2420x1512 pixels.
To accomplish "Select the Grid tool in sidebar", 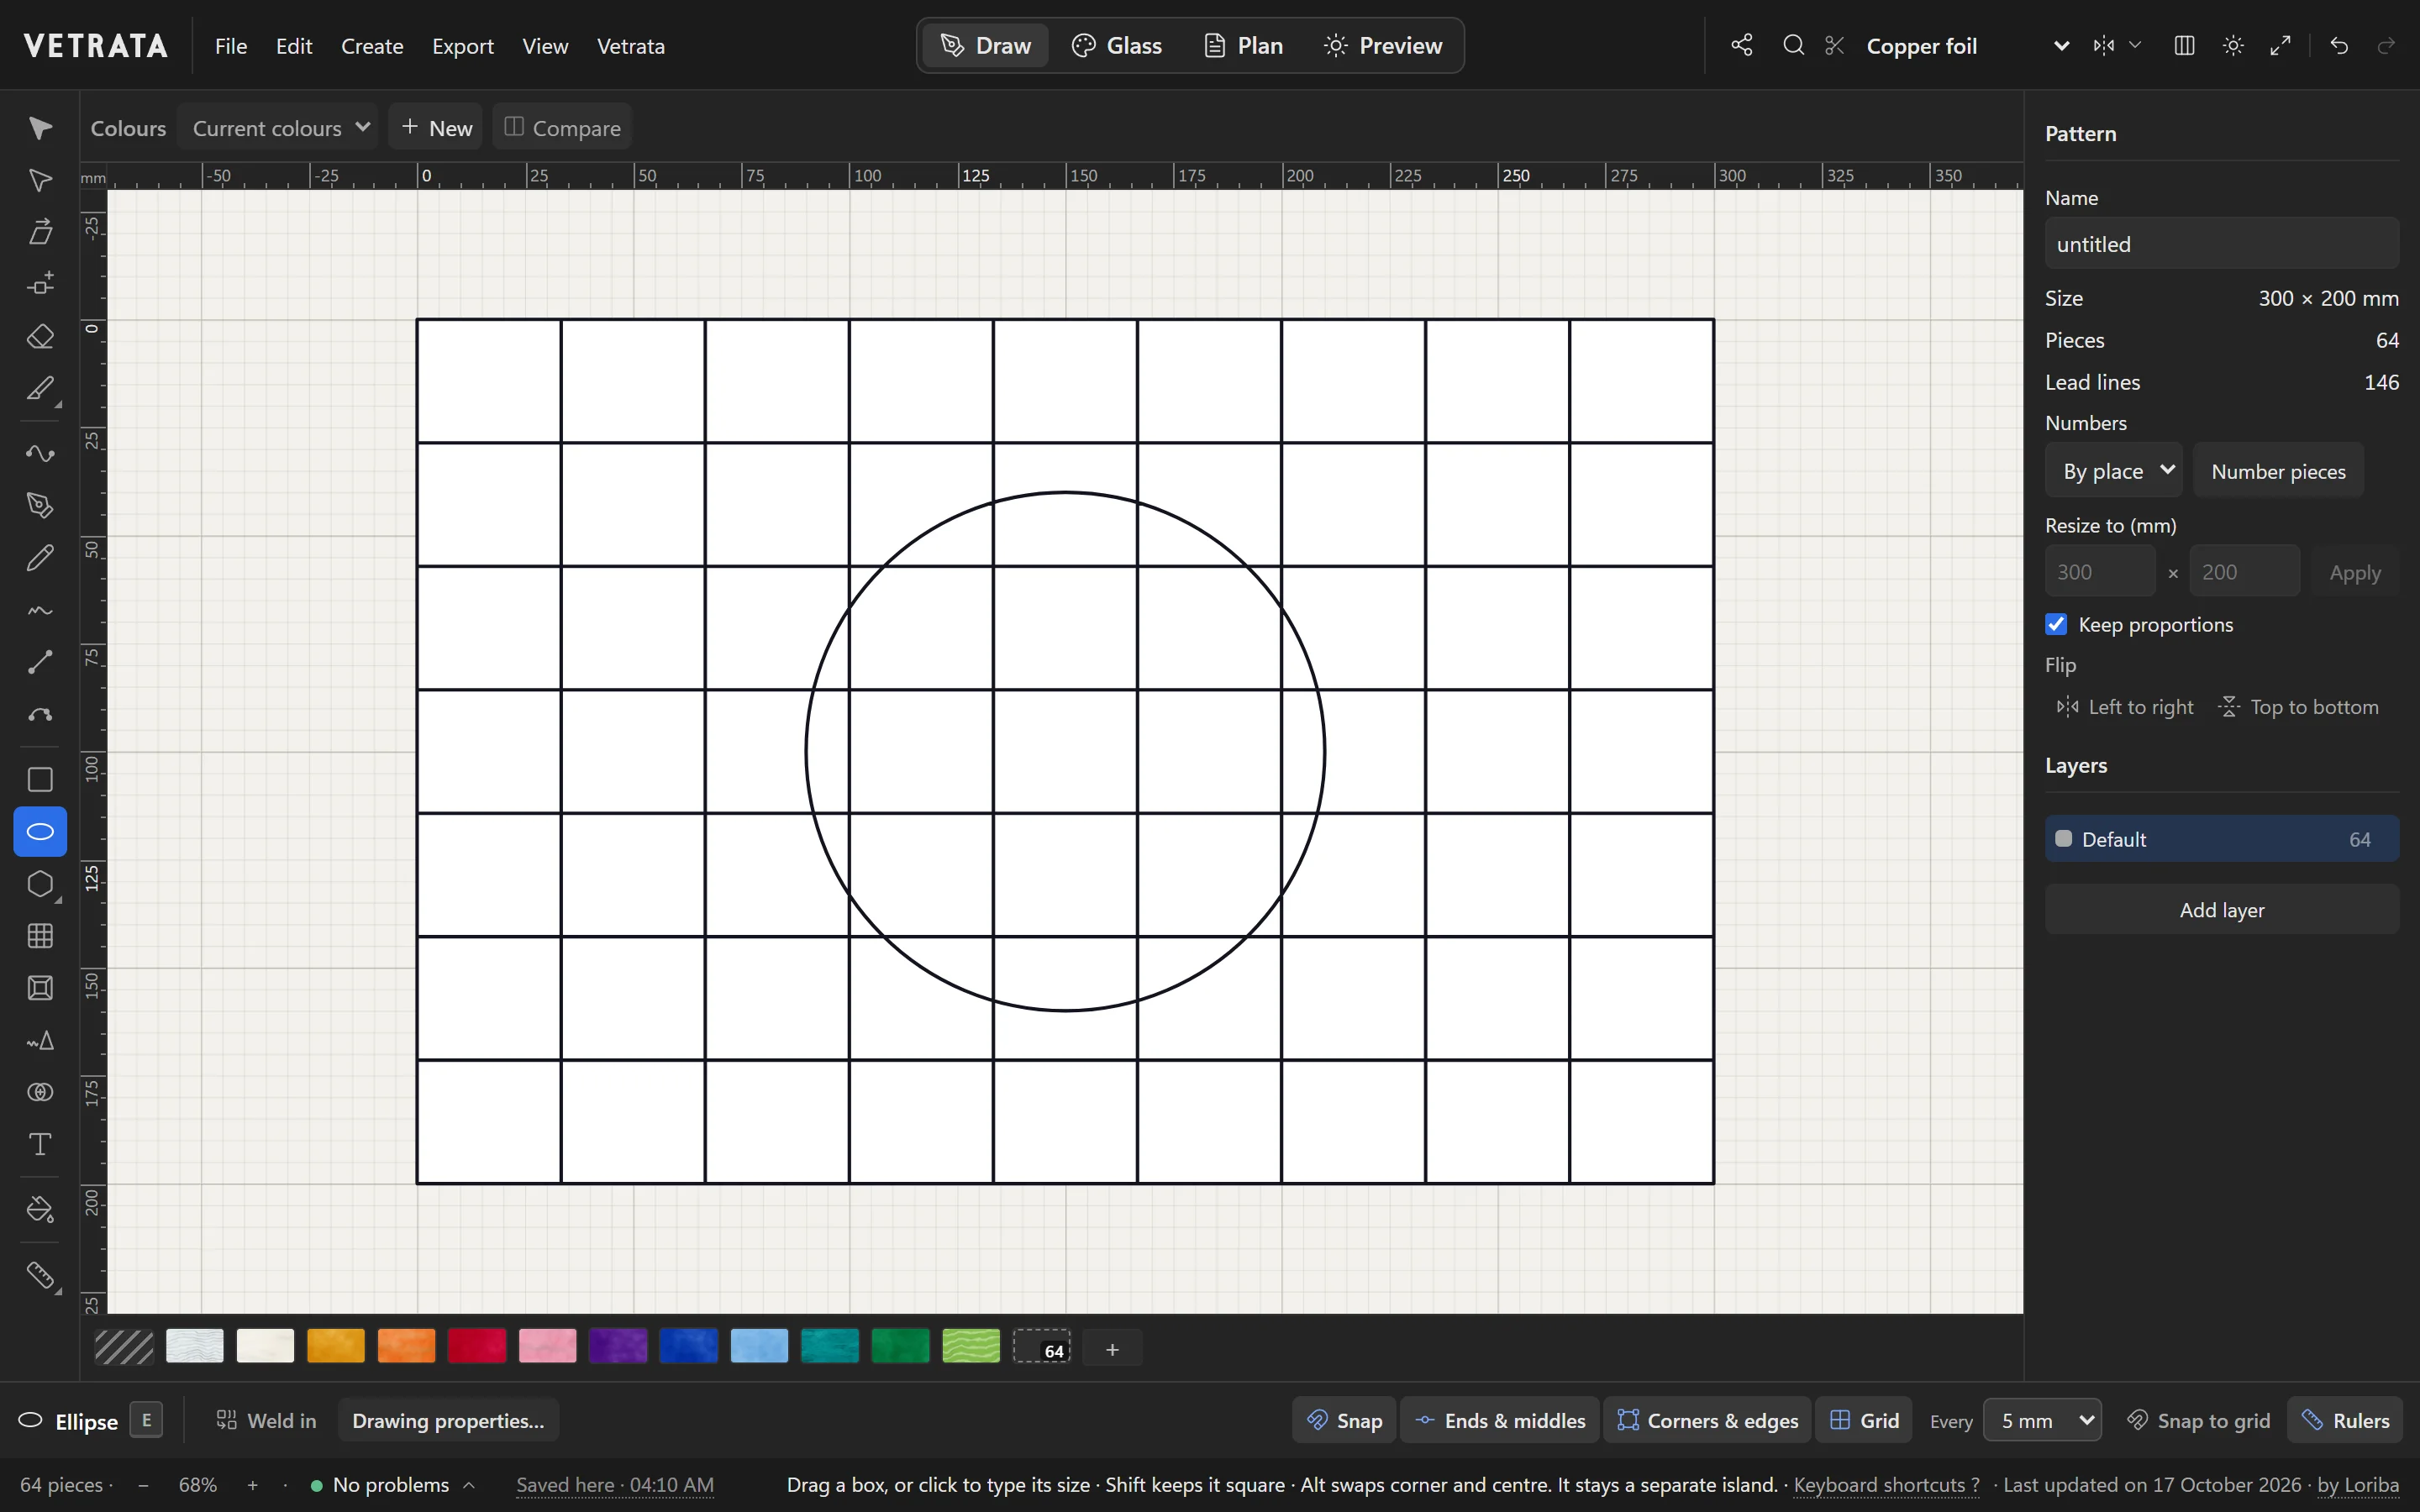I will (40, 936).
